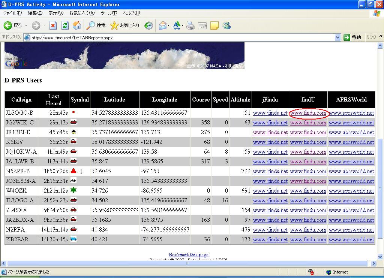Open the Back button history dropdown arrow
Viewport: 384px width, 278px height.
(26, 25)
